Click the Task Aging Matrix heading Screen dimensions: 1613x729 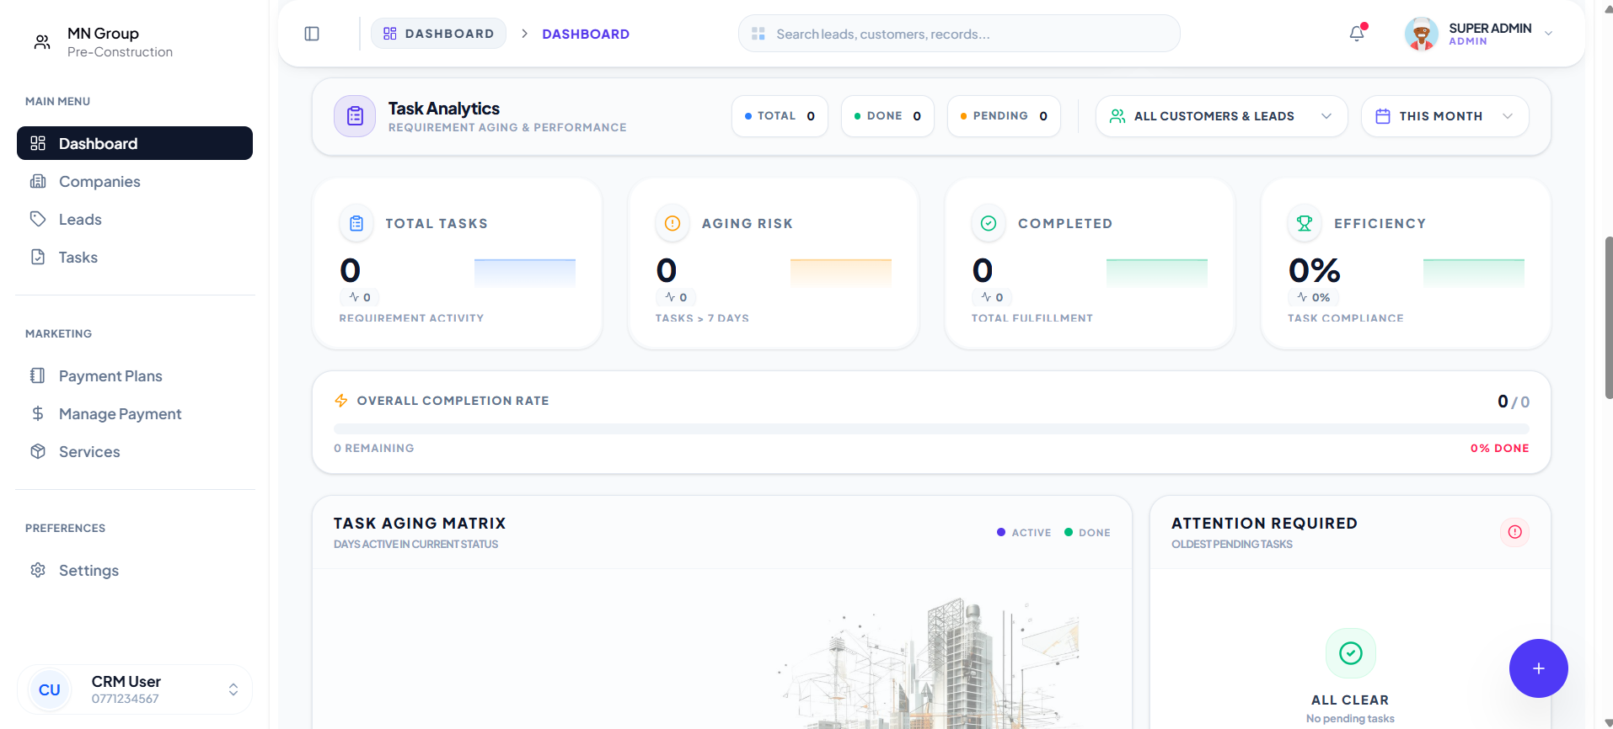coord(420,523)
